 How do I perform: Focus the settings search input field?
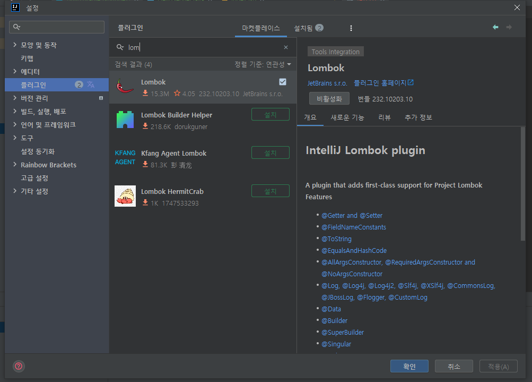[57, 27]
